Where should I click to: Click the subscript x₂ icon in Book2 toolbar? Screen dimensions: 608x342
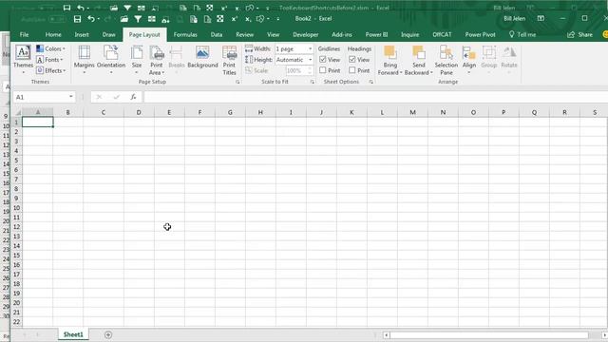248,19
